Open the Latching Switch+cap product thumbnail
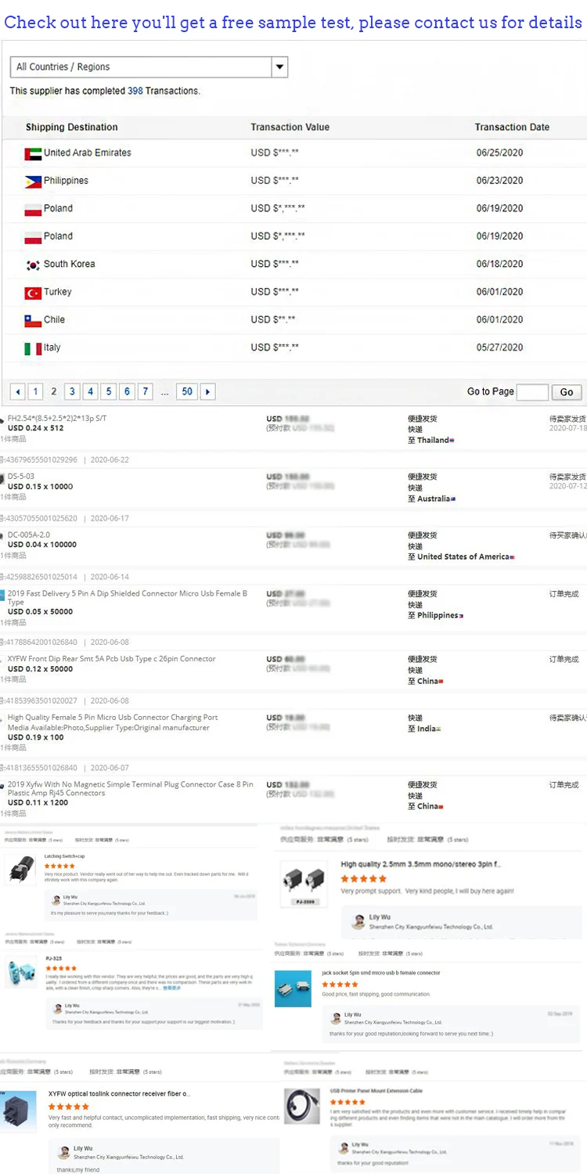Viewport: 587px width, 1174px height. tap(20, 870)
